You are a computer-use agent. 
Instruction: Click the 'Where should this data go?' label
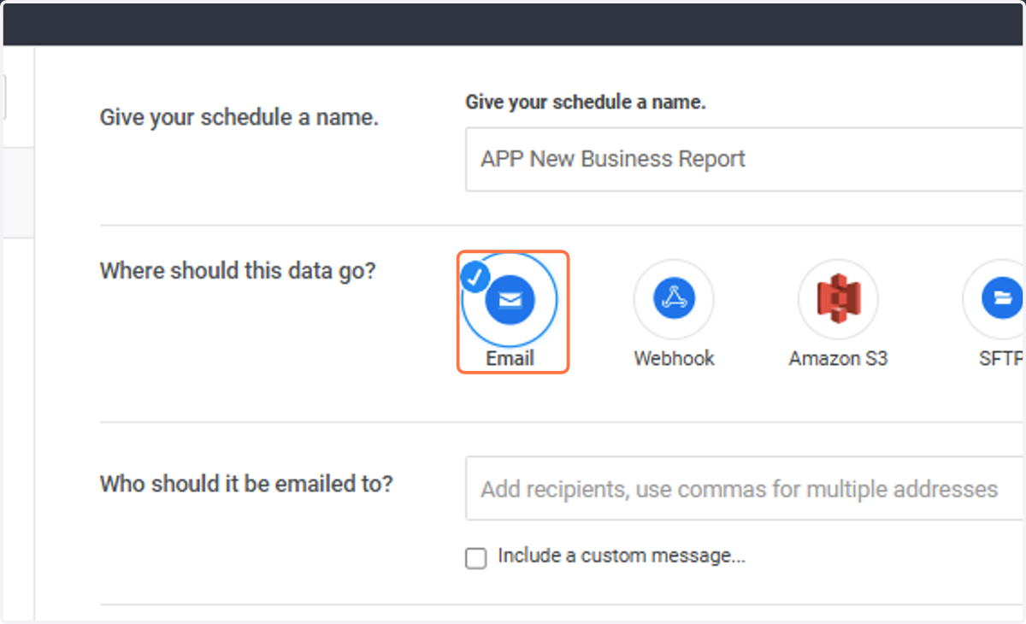point(238,272)
